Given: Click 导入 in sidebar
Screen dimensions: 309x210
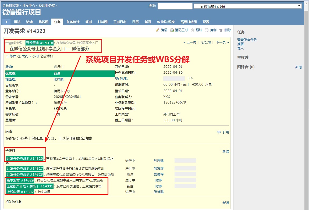Looking at the screenshot, I should pos(240,48).
